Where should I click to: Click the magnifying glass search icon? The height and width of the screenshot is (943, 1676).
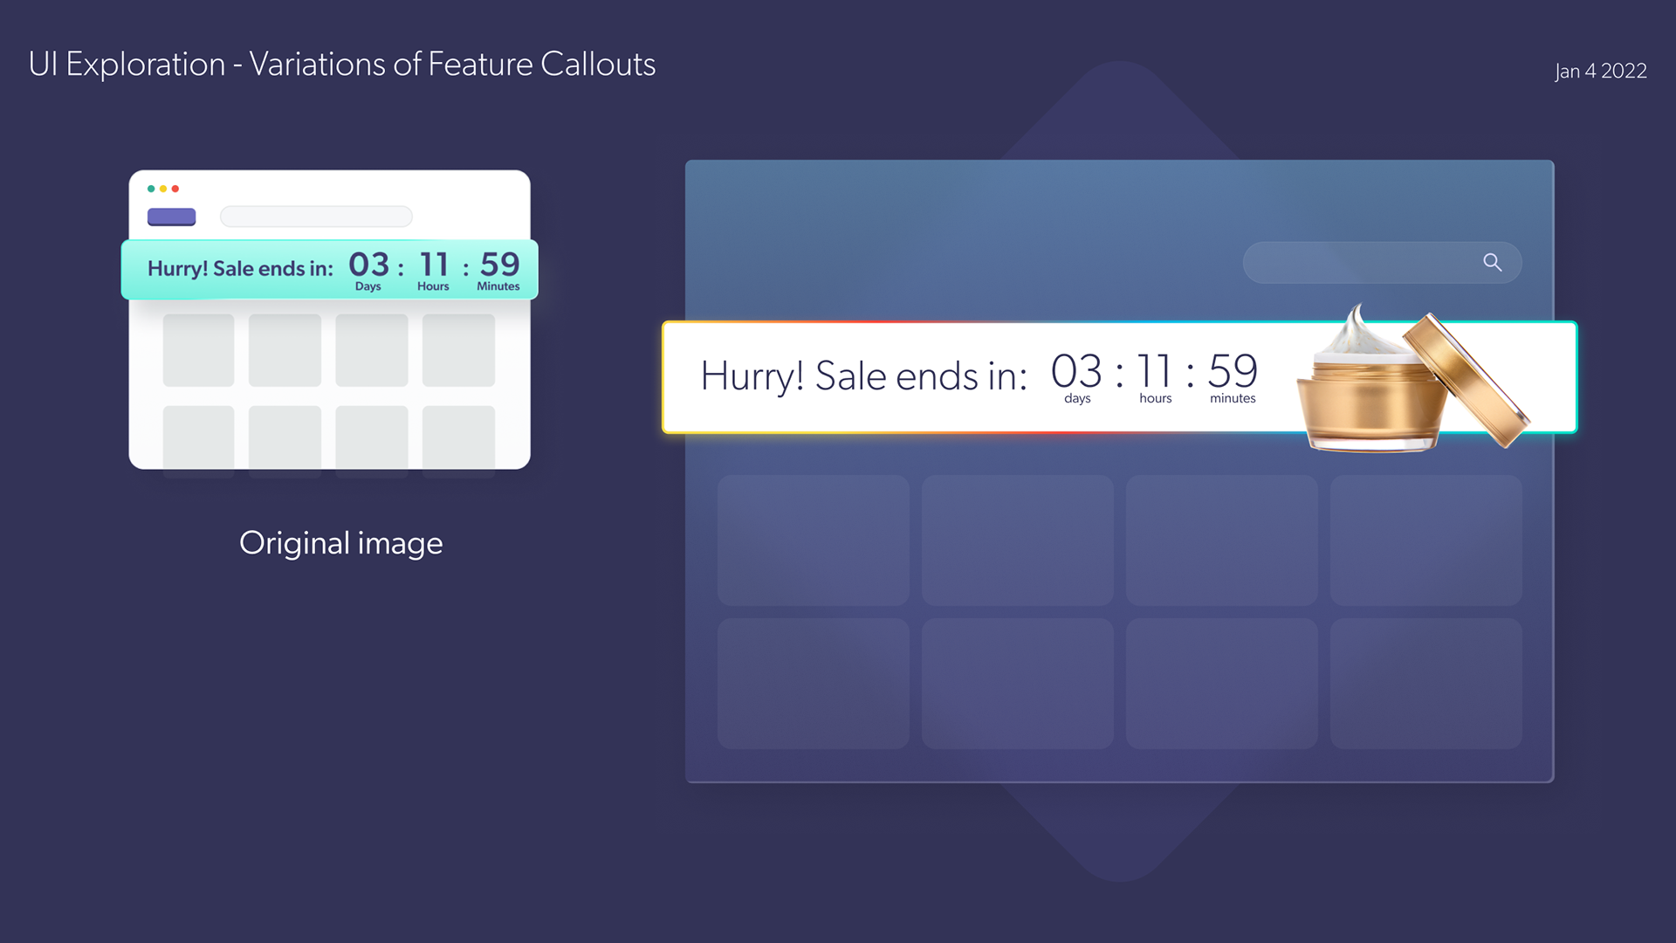tap(1493, 263)
